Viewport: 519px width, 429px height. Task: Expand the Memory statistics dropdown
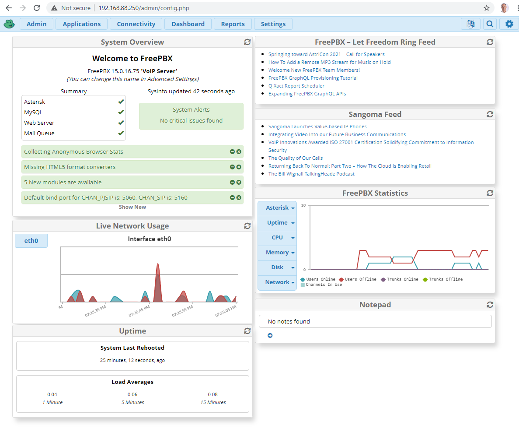277,253
